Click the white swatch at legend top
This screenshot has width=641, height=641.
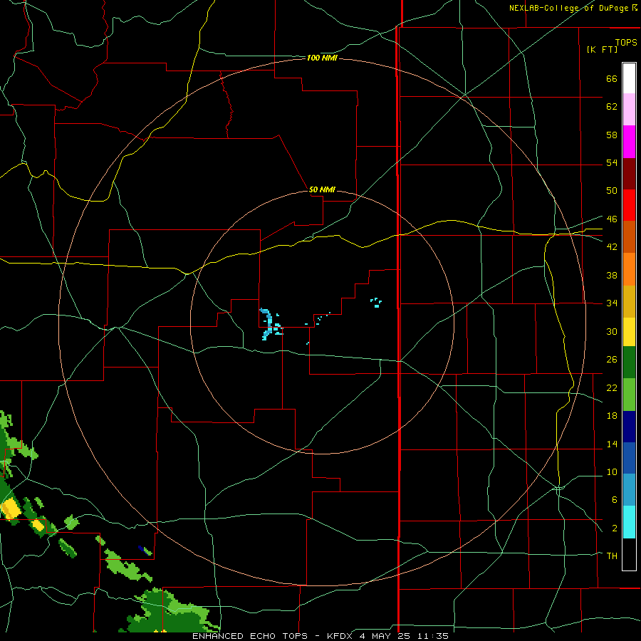(x=629, y=78)
